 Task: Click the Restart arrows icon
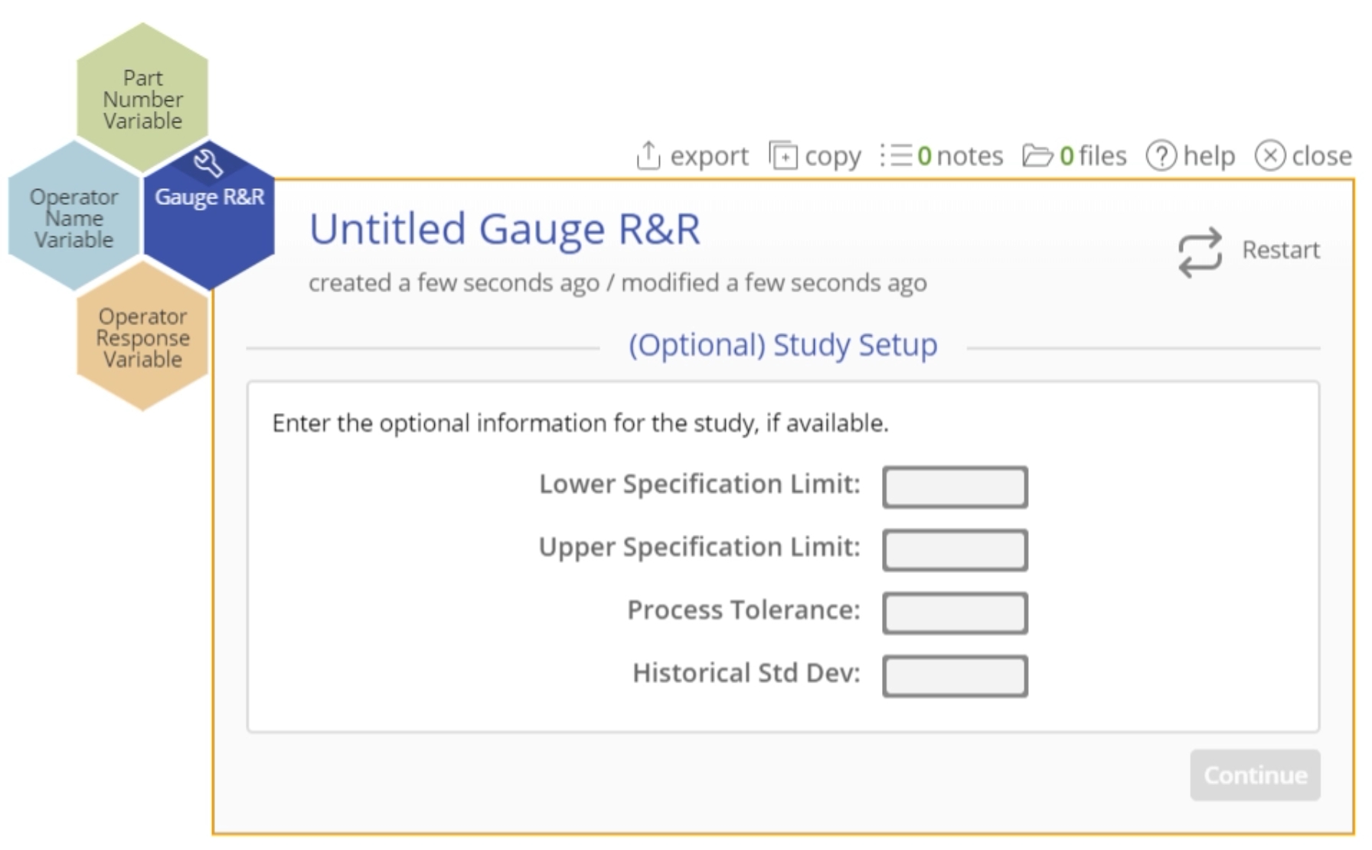coord(1200,251)
